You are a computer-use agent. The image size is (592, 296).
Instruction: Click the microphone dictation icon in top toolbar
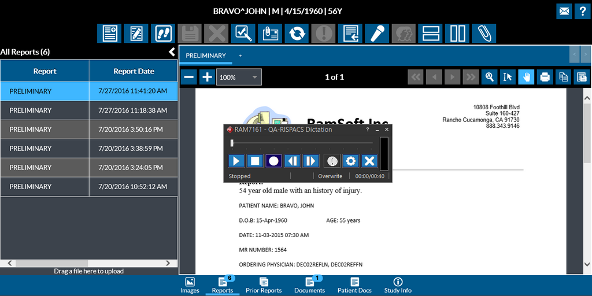[377, 33]
